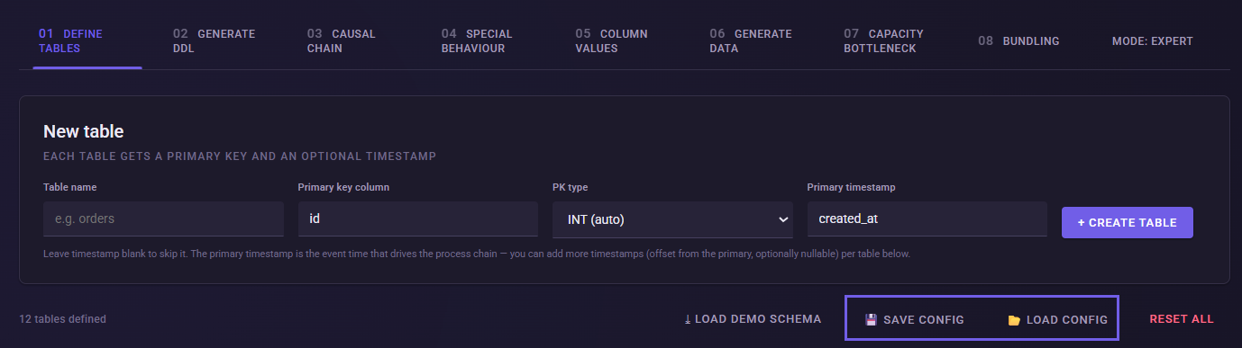
Task: Click the folder Load Config icon
Action: [x=1014, y=319]
